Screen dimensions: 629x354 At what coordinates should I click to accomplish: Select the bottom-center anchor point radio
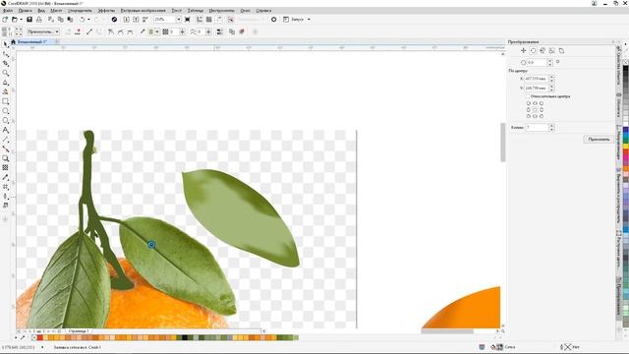(x=535, y=116)
